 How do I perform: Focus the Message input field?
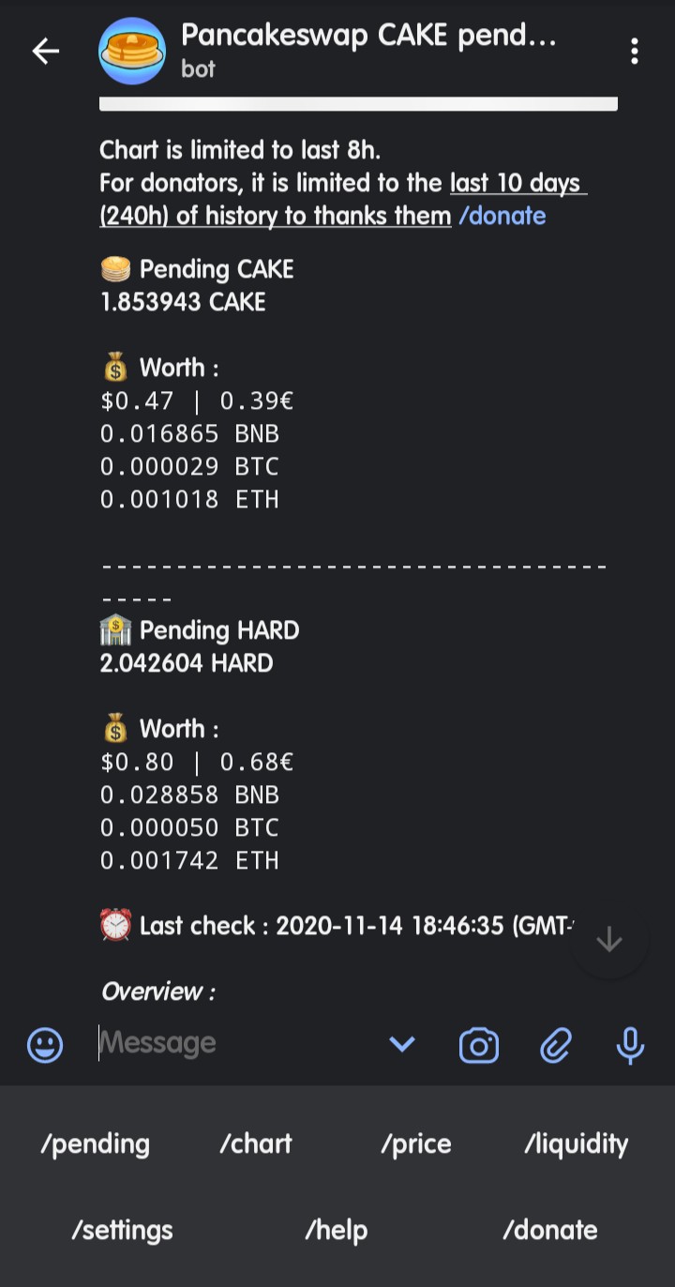coord(234,1043)
